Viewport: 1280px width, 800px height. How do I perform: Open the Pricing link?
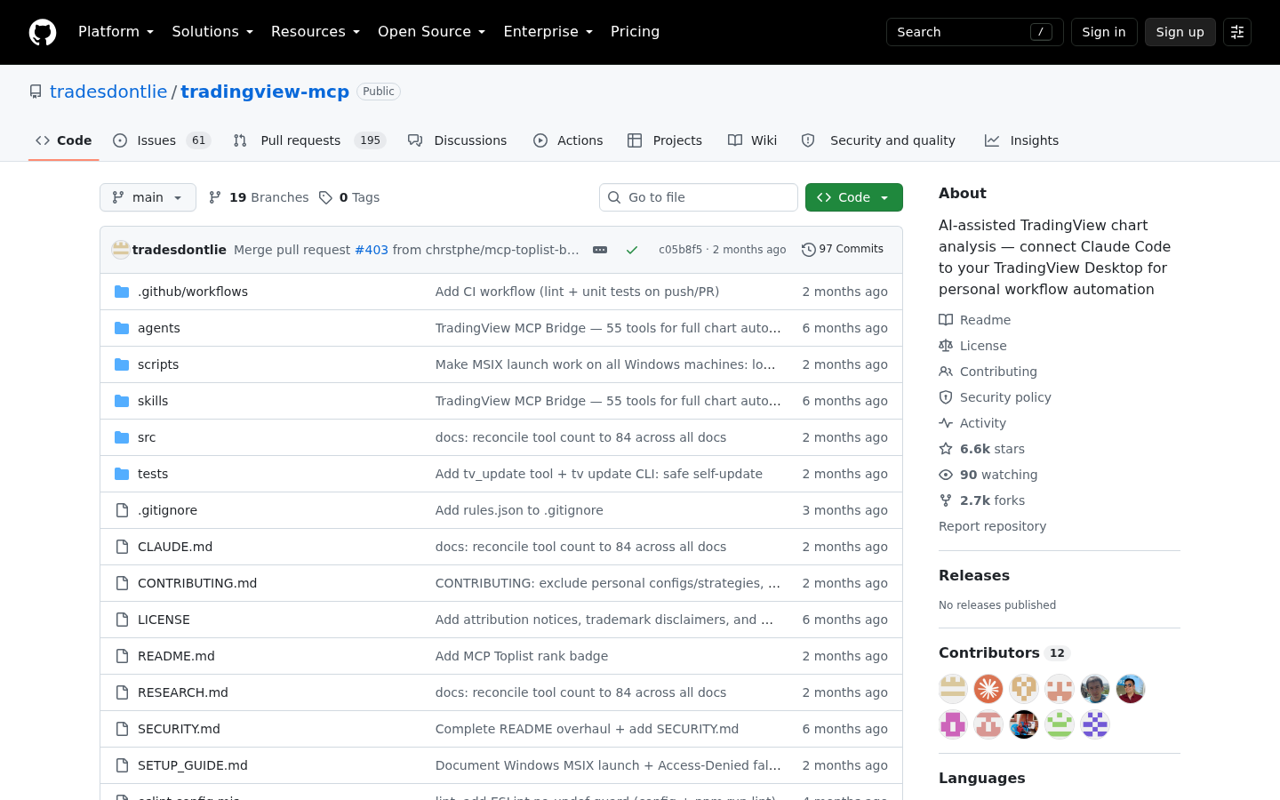point(635,32)
